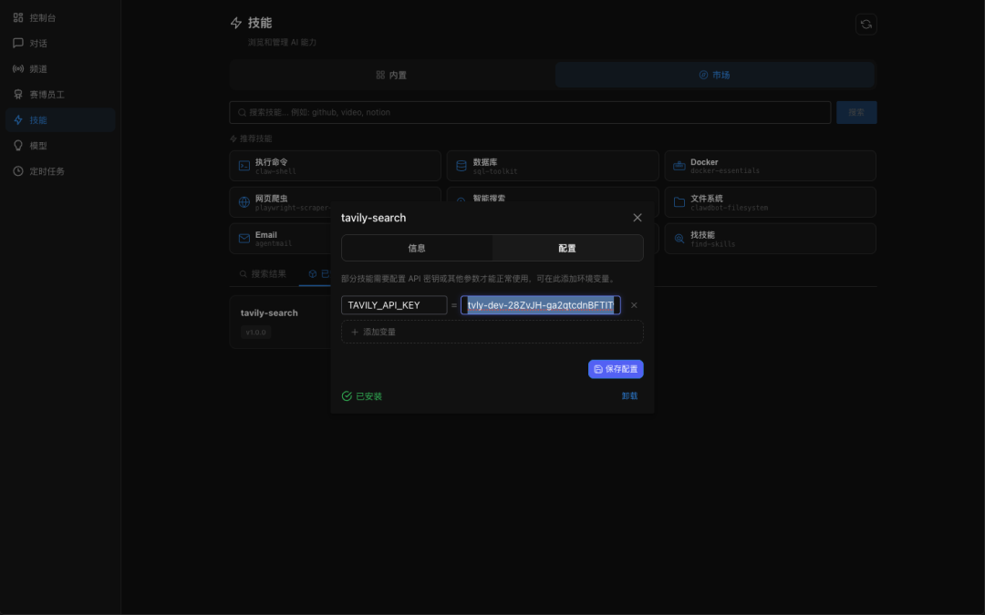985x615 pixels.
Task: Select the 技能 lightning icon in sidebar
Action: 18,120
